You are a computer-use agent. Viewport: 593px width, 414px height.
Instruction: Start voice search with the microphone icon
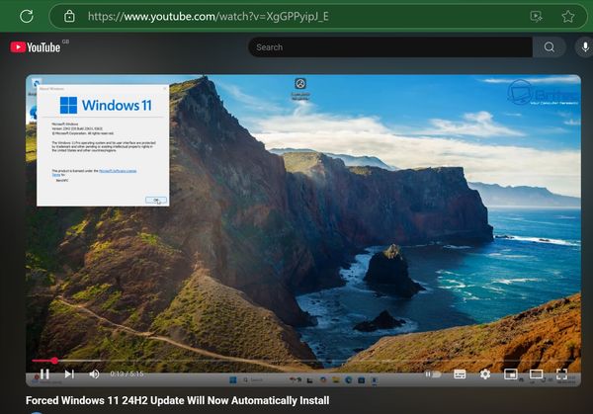point(585,47)
